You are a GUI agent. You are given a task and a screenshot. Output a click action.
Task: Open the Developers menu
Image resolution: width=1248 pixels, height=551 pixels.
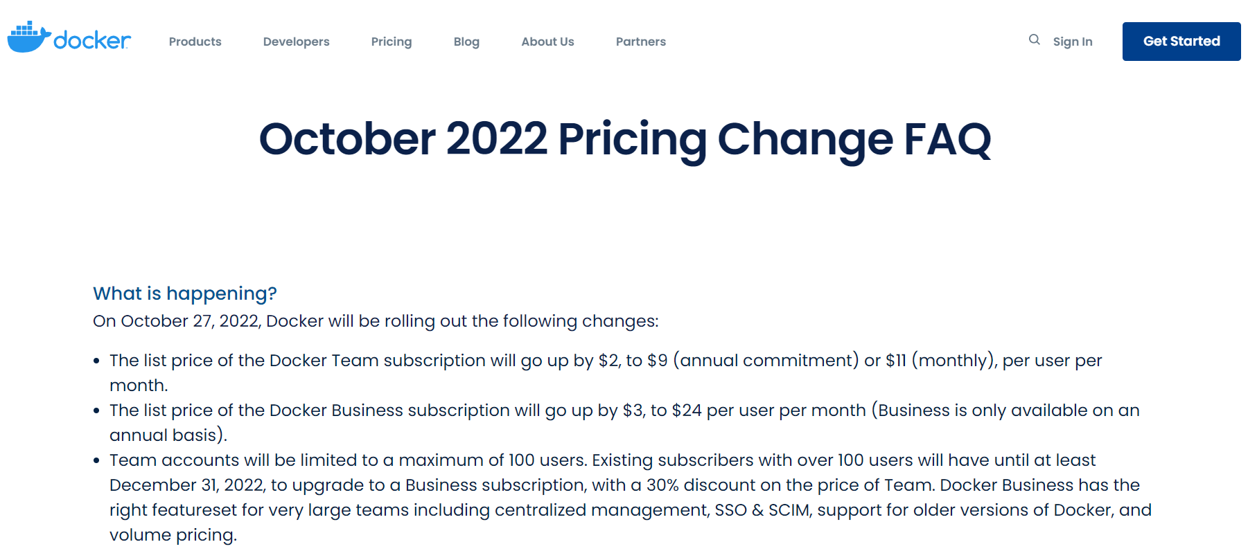click(296, 42)
